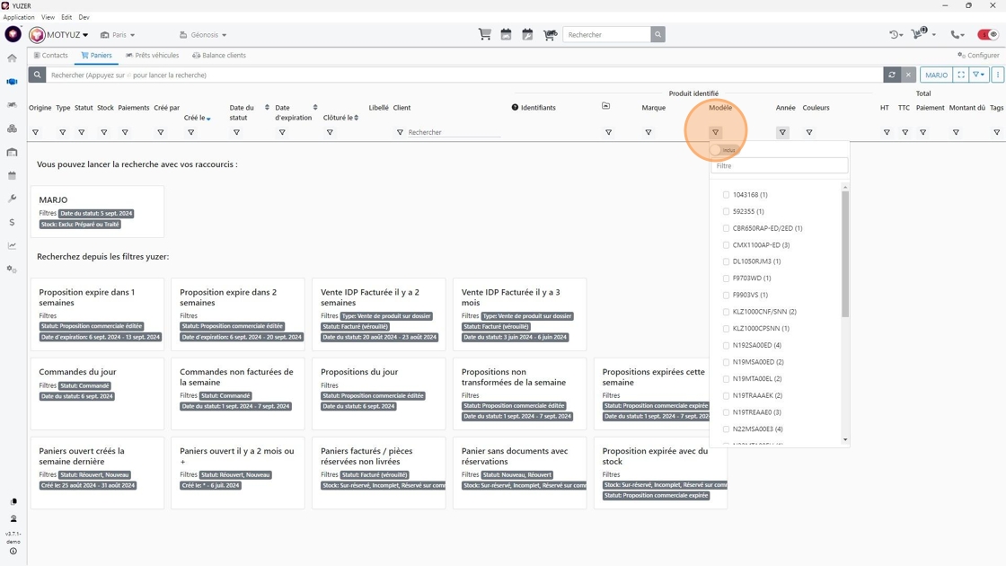This screenshot has height=566, width=1006.
Task: Click the fullscreen expand icon next to MARJO
Action: [960, 75]
